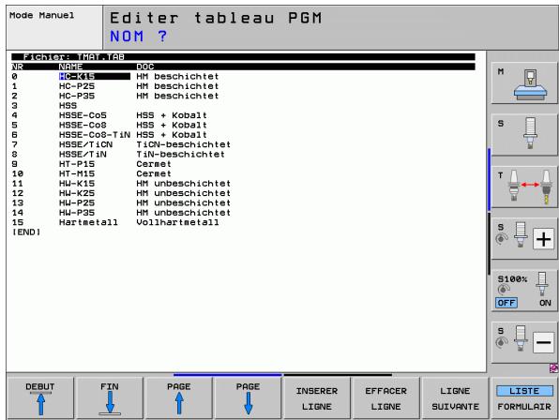Select the HSSE-Co8-TiN name cell
The height and width of the screenshot is (420, 559).
pos(95,135)
